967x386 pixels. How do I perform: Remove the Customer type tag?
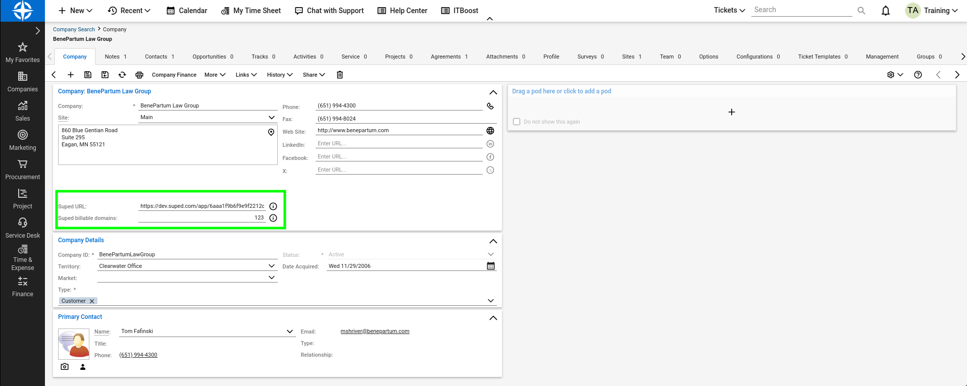(92, 301)
